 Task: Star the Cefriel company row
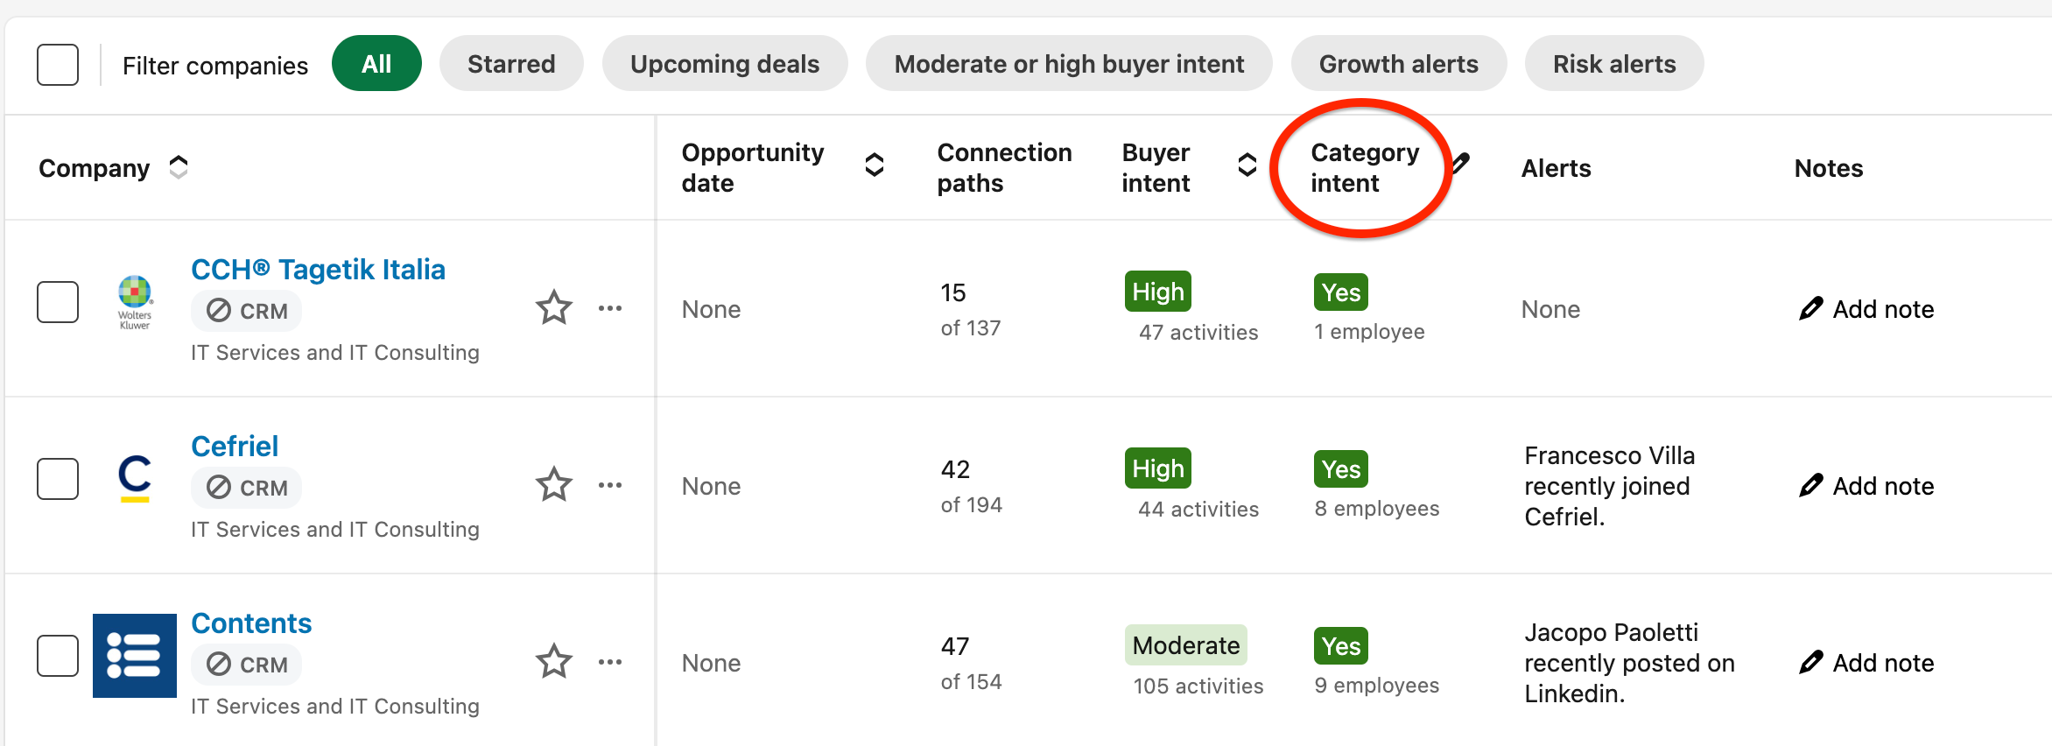point(553,484)
